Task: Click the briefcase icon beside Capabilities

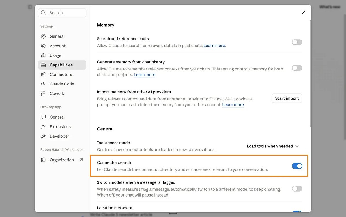Action: pos(43,65)
